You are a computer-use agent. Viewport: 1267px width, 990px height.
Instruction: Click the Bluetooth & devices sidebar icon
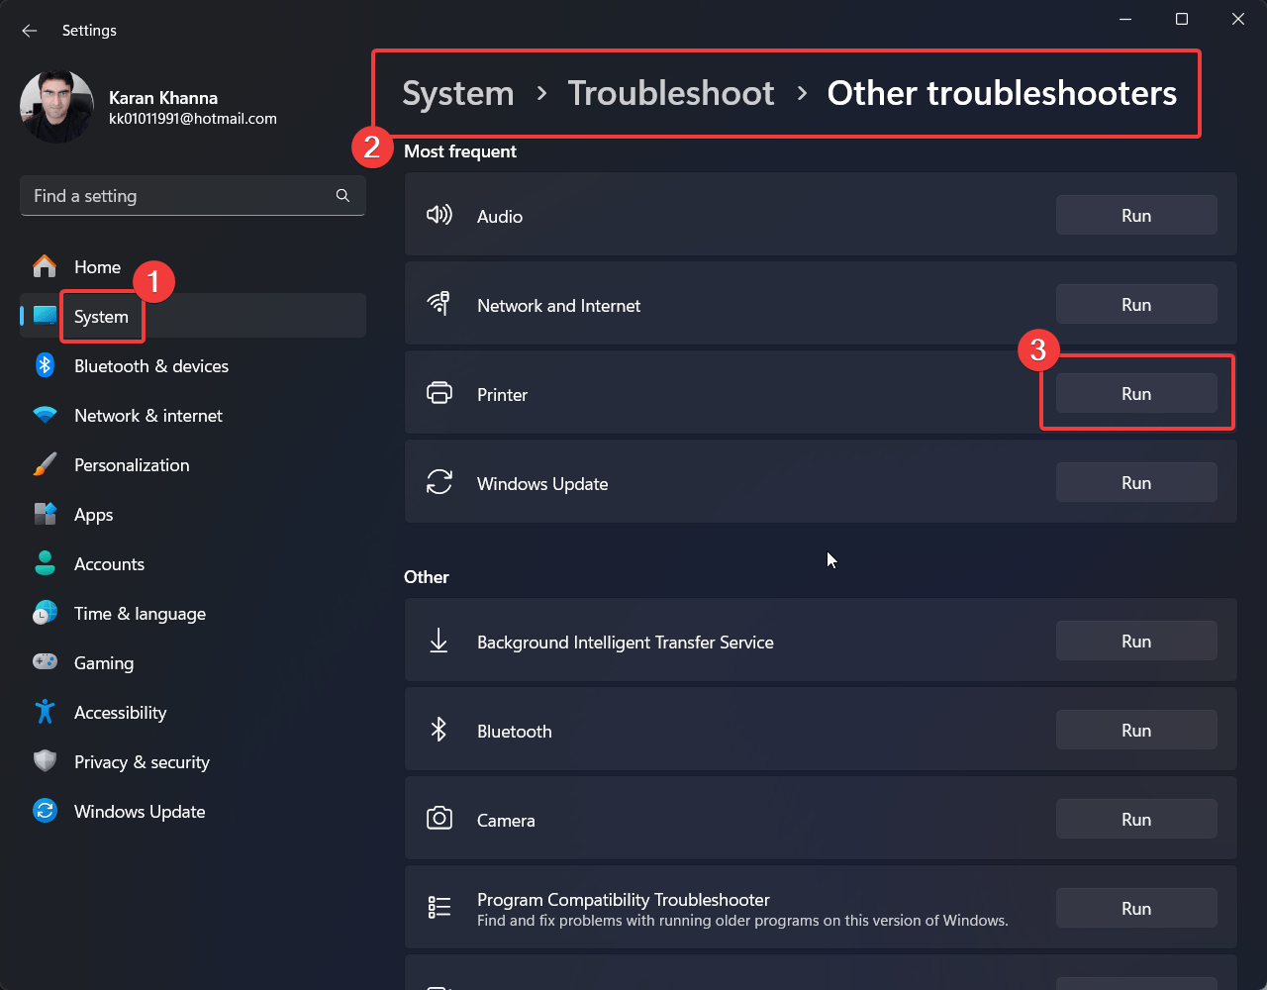(45, 365)
